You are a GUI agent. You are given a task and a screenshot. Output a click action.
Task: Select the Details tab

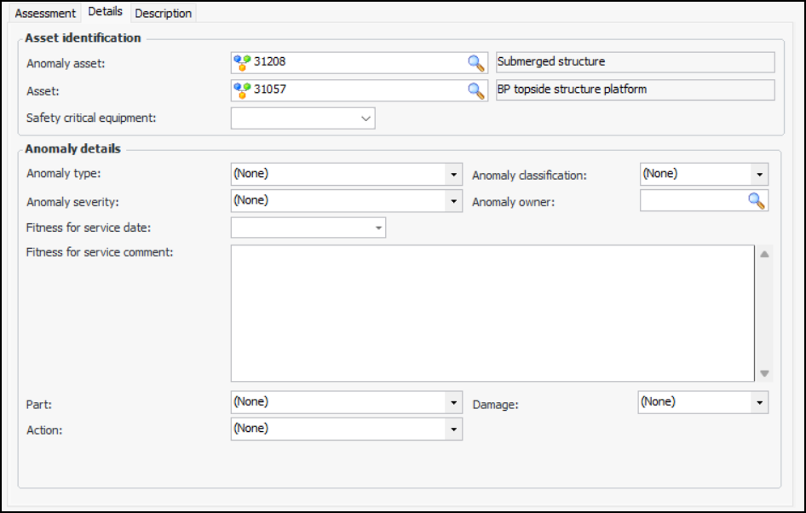(106, 12)
